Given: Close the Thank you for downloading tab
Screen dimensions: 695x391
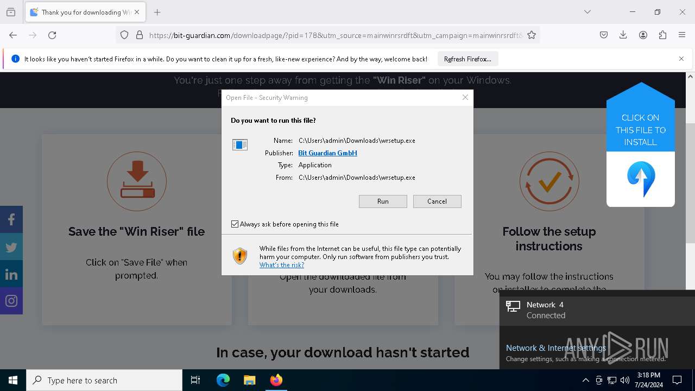Looking at the screenshot, I should click(137, 12).
